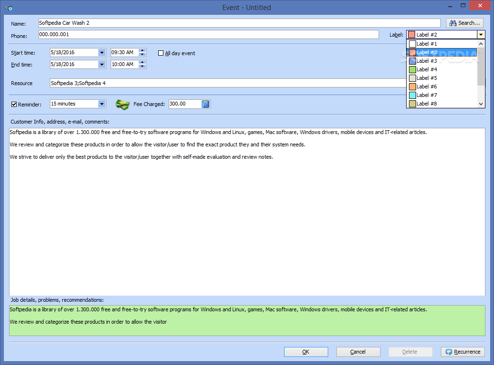Image resolution: width=494 pixels, height=365 pixels.
Task: Toggle the All day event checkbox
Action: point(161,53)
